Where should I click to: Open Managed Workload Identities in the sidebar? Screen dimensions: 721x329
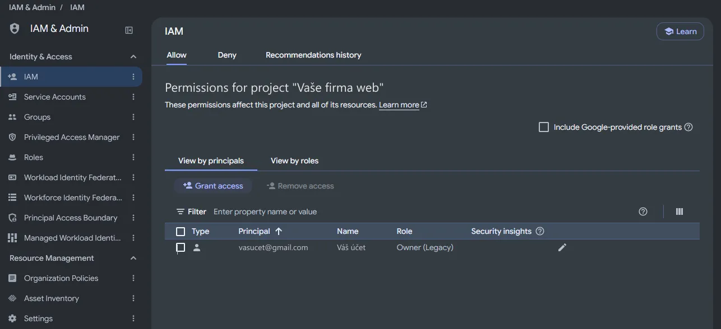(72, 238)
